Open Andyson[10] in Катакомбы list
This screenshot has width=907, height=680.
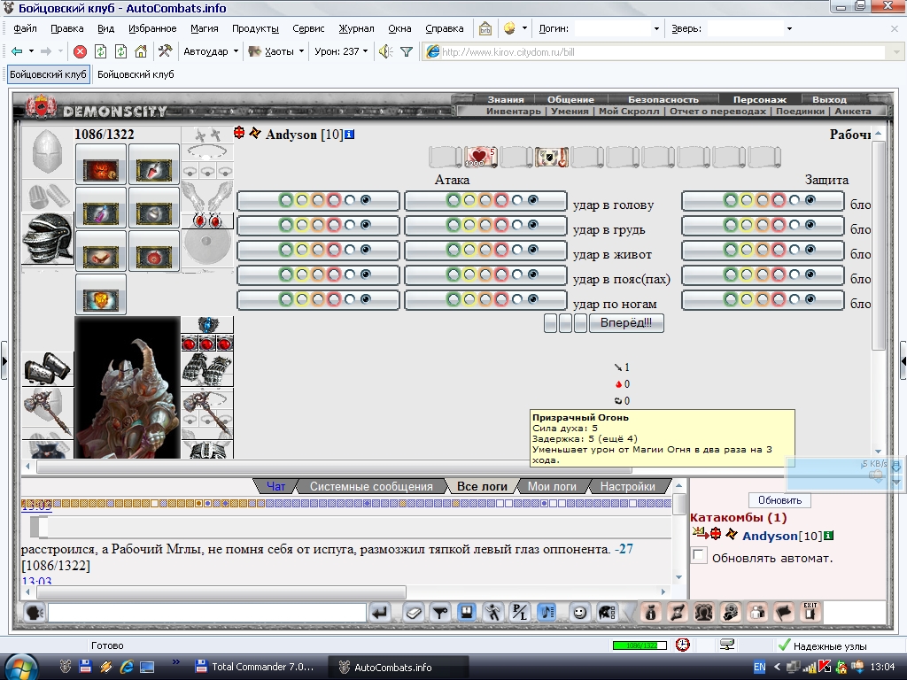click(782, 536)
